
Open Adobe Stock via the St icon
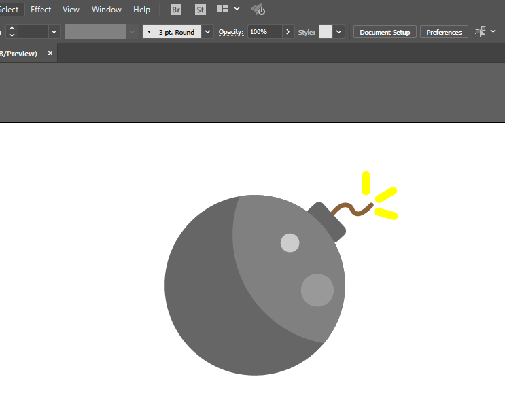200,10
